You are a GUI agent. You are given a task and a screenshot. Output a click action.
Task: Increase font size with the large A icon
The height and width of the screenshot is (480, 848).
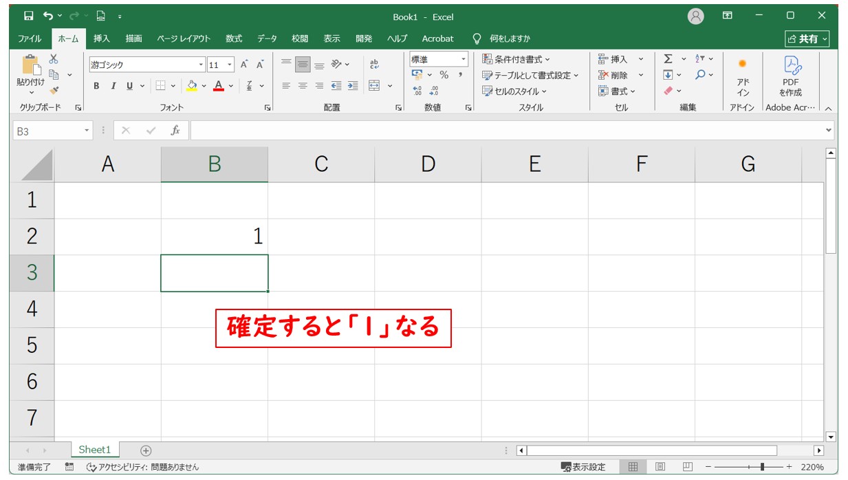click(x=244, y=65)
